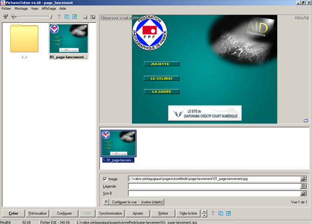Click Configurer la vue button
The image size is (312, 224).
pos(124,202)
